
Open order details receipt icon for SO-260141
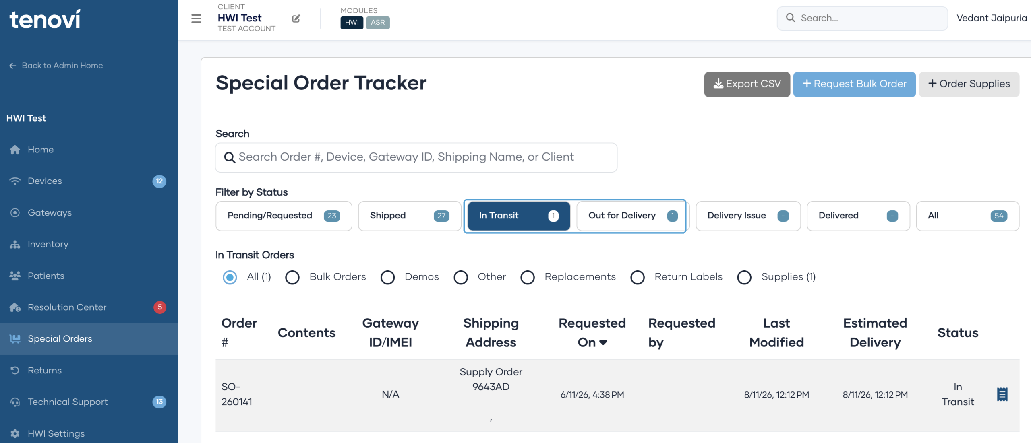[1002, 394]
